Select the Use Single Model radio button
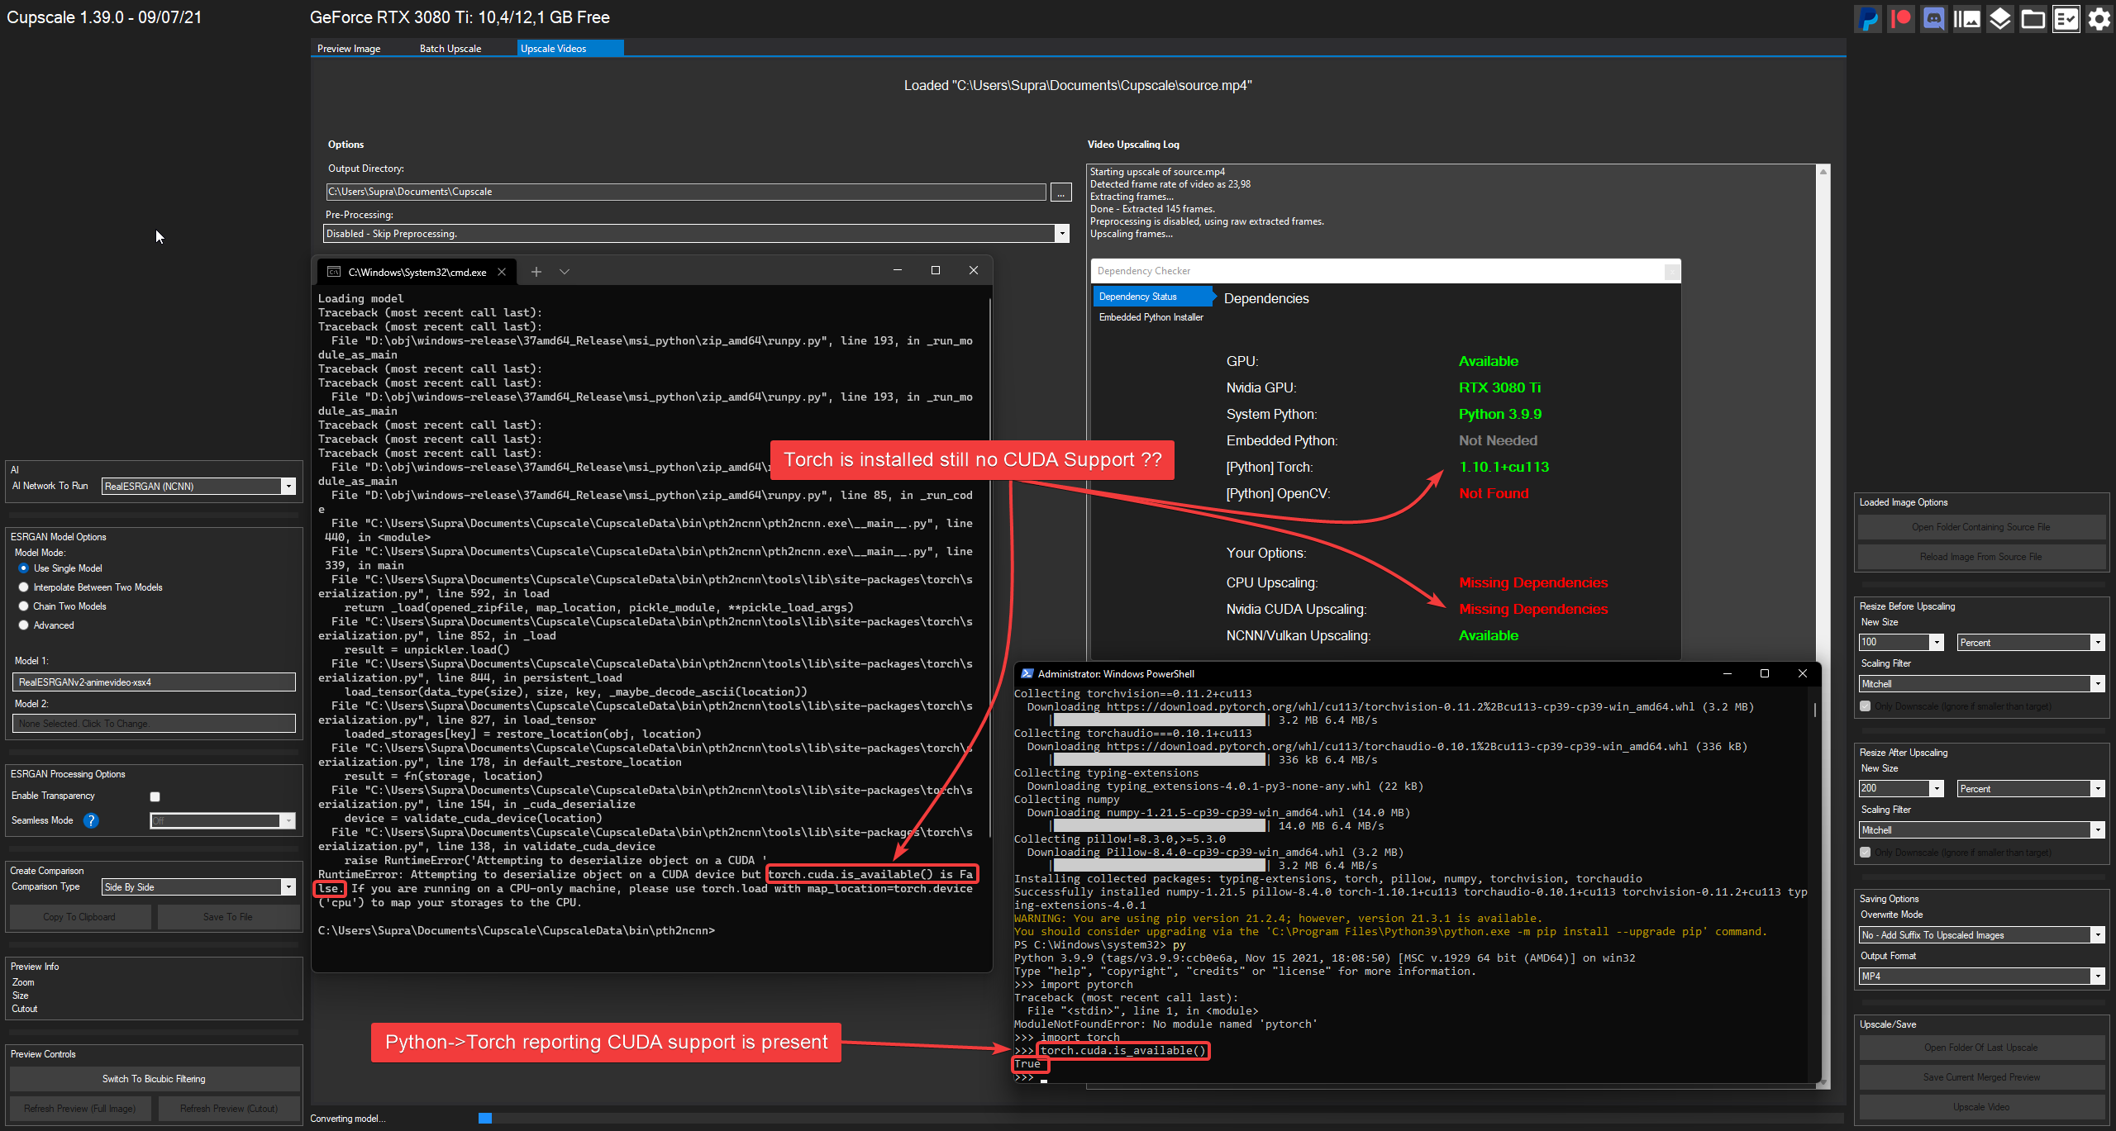 click(23, 568)
